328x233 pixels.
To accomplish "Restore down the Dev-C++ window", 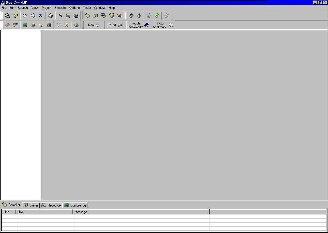I will 320,3.
